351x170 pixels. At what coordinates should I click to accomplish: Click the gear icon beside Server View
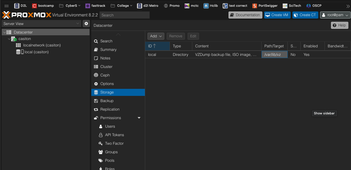click(x=86, y=24)
